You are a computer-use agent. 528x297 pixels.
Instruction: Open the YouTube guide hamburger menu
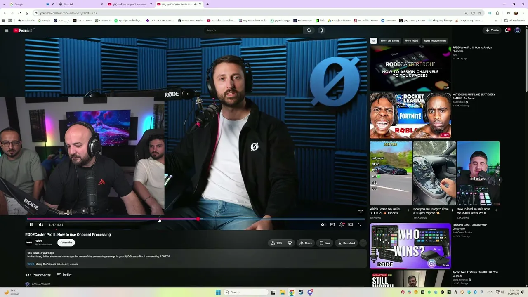pos(7,30)
